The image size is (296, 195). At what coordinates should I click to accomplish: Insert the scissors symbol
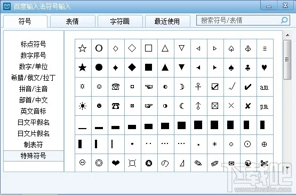point(265,163)
